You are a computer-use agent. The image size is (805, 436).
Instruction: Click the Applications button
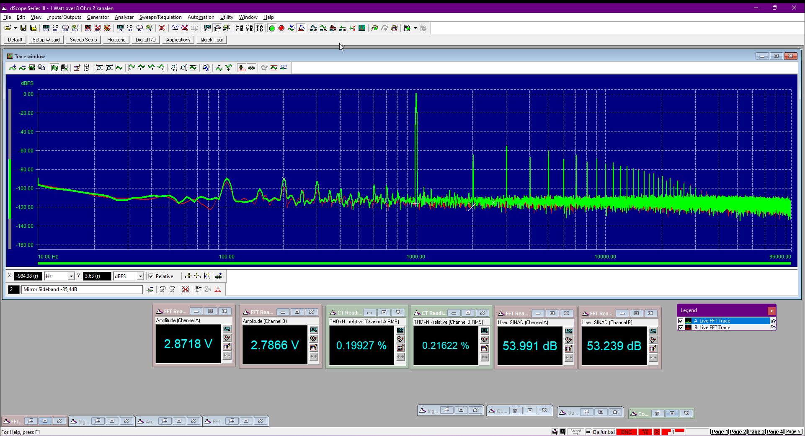(x=178, y=40)
